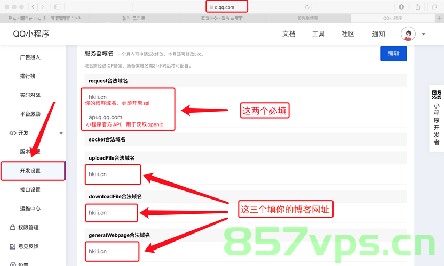The image size is (444, 266).
Task: Open the 小程序开发者 QR code panel
Action: 437,118
